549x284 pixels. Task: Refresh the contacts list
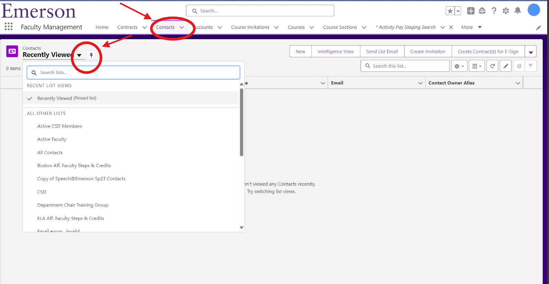[492, 66]
